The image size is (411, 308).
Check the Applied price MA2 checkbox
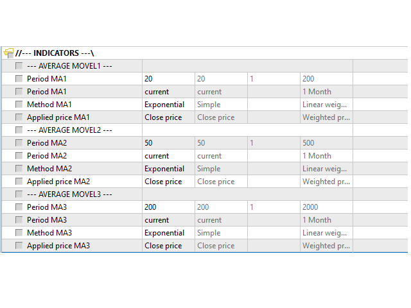click(19, 181)
